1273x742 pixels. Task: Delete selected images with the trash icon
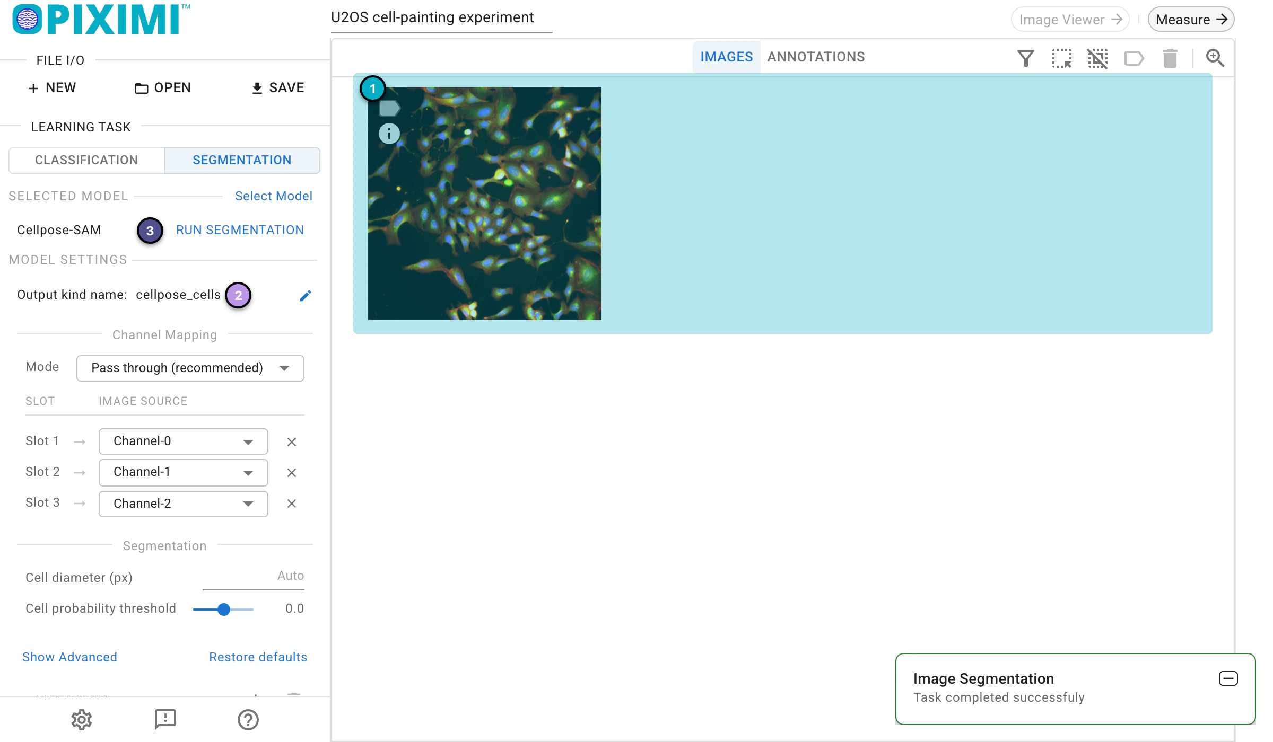click(1170, 58)
